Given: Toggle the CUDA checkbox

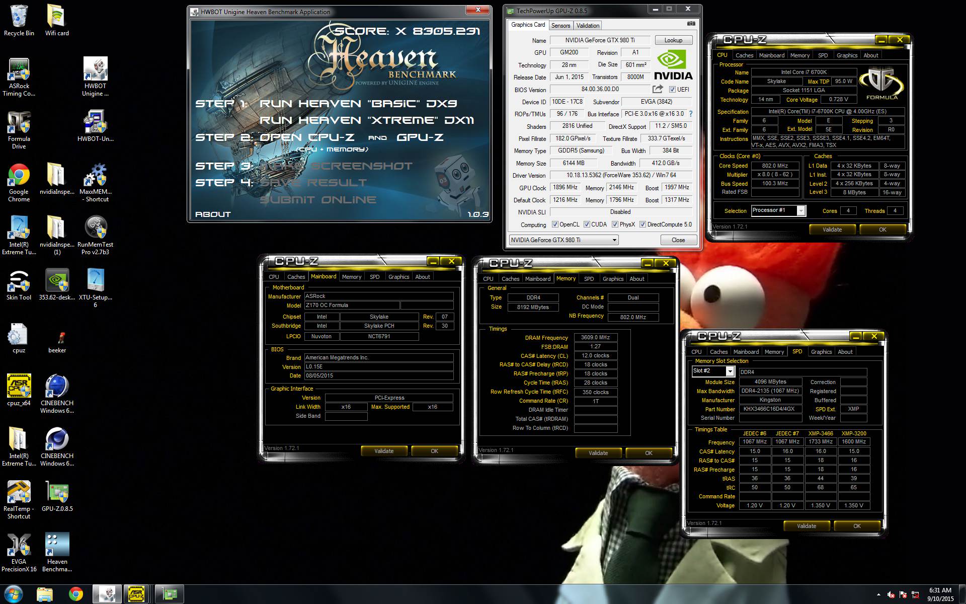Looking at the screenshot, I should (x=587, y=224).
